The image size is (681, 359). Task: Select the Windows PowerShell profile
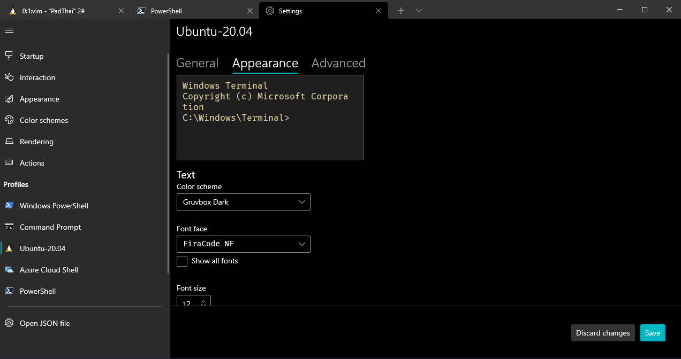coord(85,206)
